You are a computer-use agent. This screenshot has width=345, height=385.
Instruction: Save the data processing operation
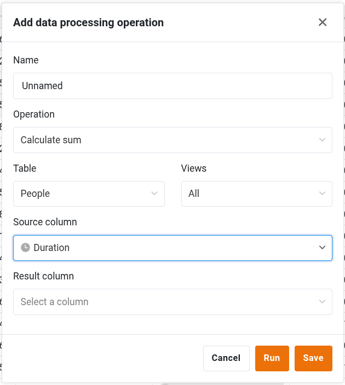pos(313,358)
